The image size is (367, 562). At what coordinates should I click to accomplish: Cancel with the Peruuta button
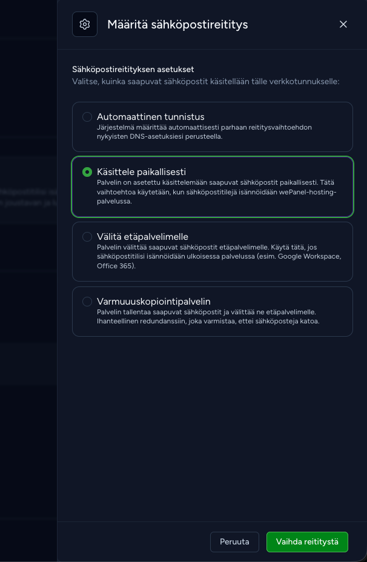[234, 542]
